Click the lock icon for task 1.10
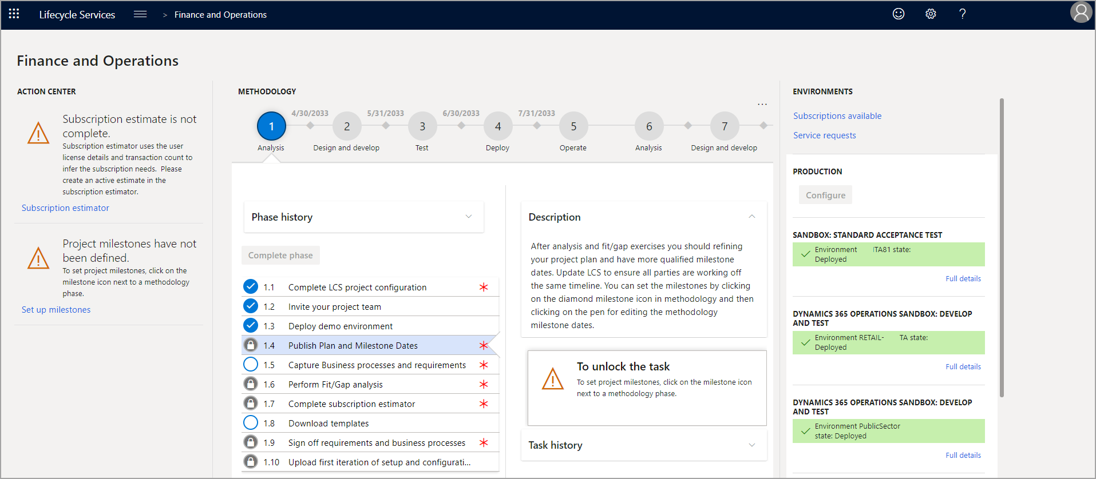Image resolution: width=1096 pixels, height=479 pixels. pyautogui.click(x=251, y=462)
